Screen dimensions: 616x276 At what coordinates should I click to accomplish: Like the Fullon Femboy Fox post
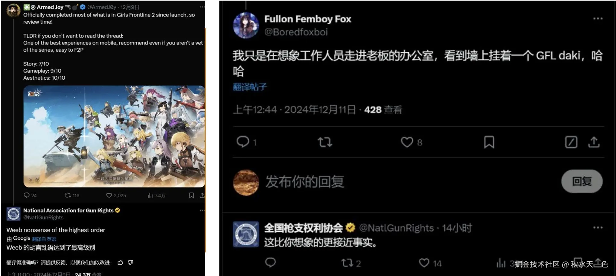(407, 142)
